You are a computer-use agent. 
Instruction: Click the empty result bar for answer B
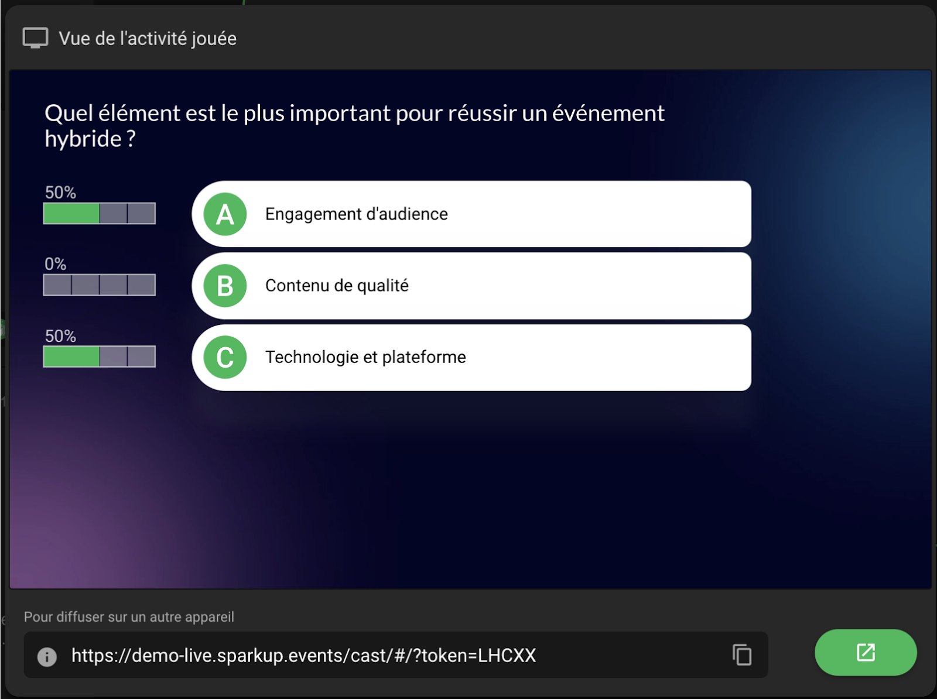tap(100, 285)
